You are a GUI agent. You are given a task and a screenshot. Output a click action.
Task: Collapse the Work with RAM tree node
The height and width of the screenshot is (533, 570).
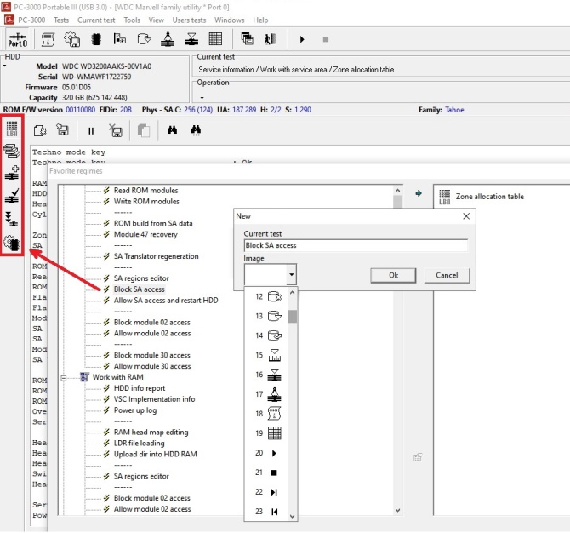tap(64, 378)
